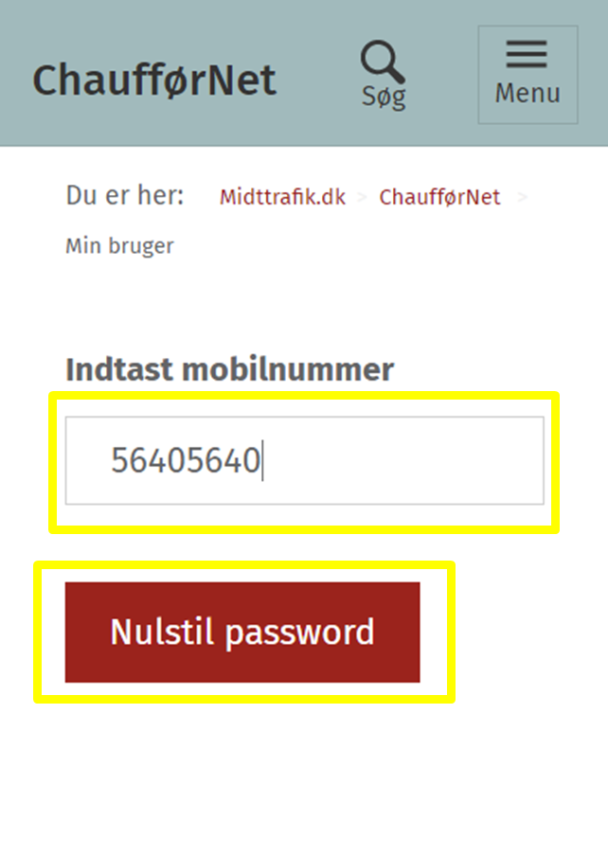This screenshot has width=608, height=856.
Task: Click the number 56405640 in the field
Action: (186, 460)
